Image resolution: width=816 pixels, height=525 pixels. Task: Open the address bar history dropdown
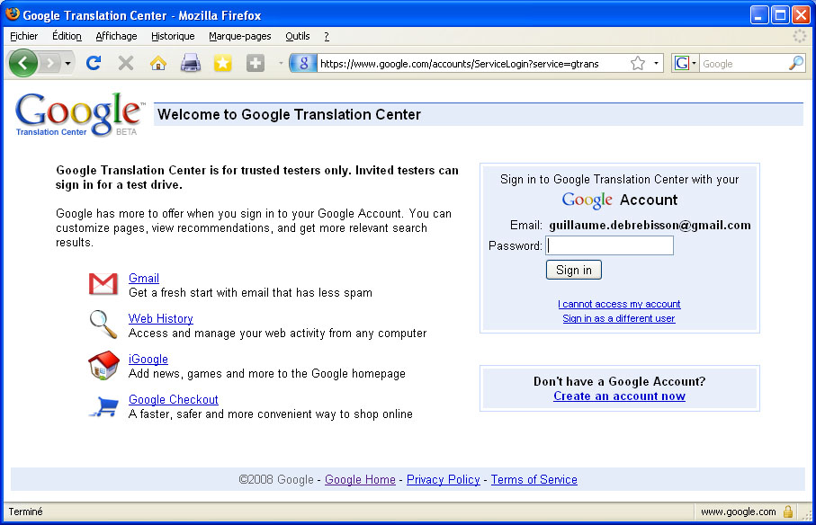click(656, 64)
